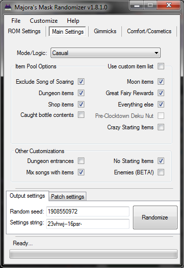184x268 pixels.
Task: Enable Use custom item list checkbox
Action: coord(161,66)
